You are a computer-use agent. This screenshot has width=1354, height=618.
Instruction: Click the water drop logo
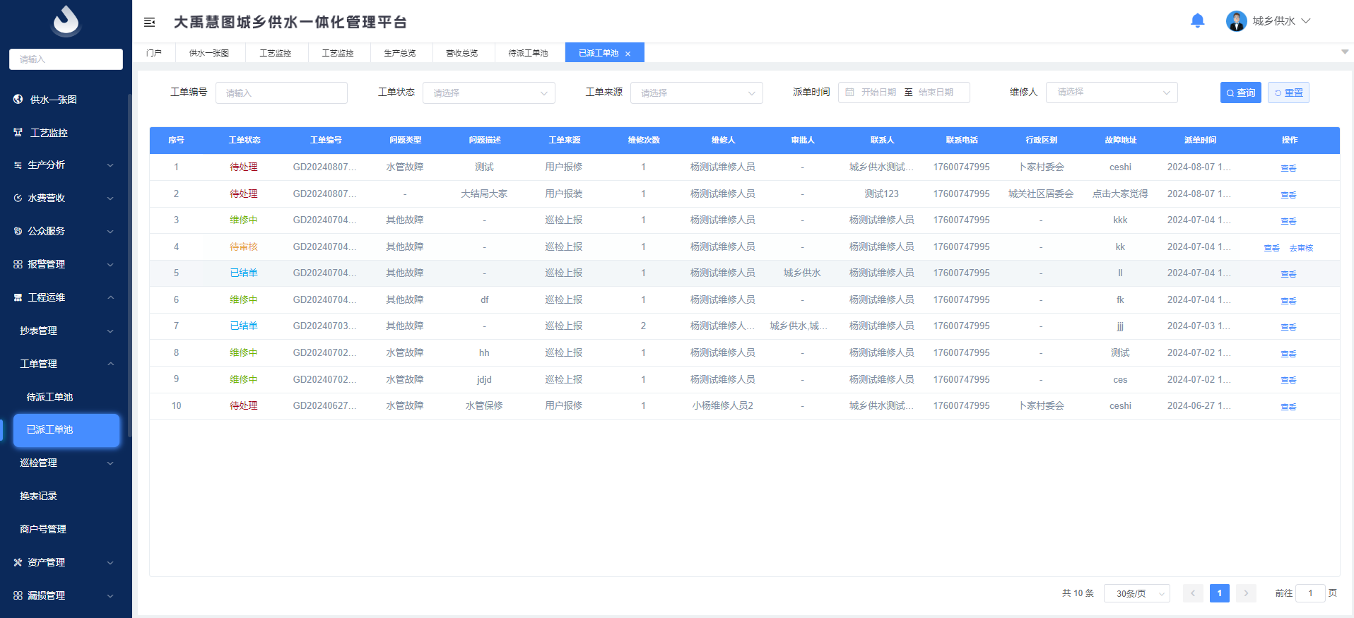[x=66, y=21]
